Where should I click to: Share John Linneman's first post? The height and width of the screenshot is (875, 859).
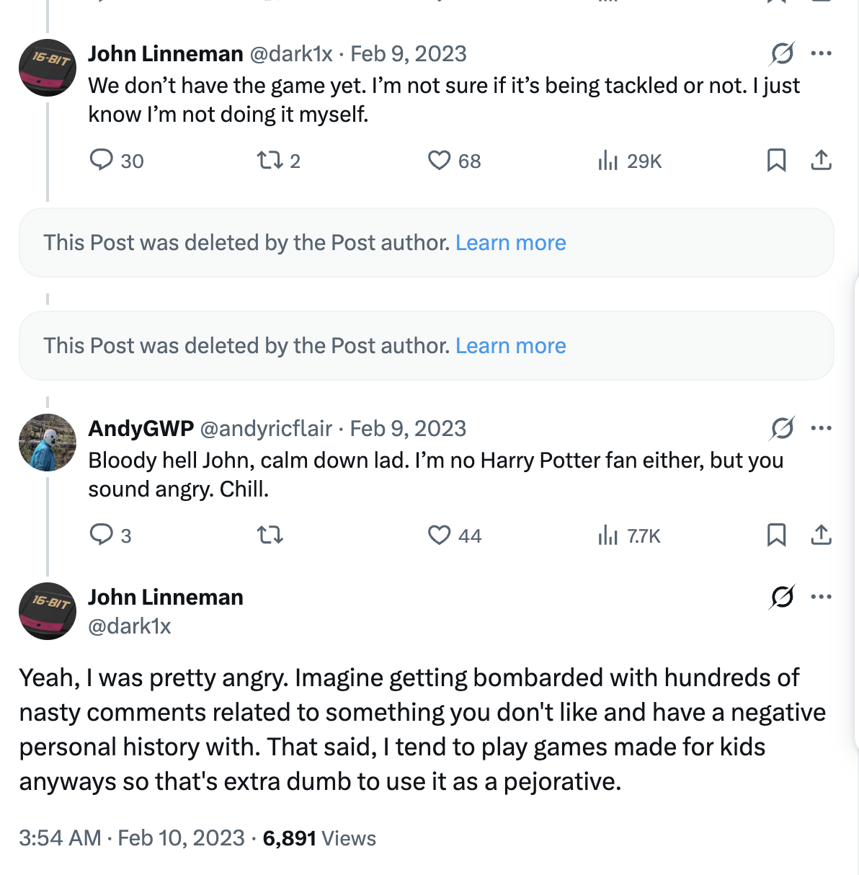click(821, 160)
